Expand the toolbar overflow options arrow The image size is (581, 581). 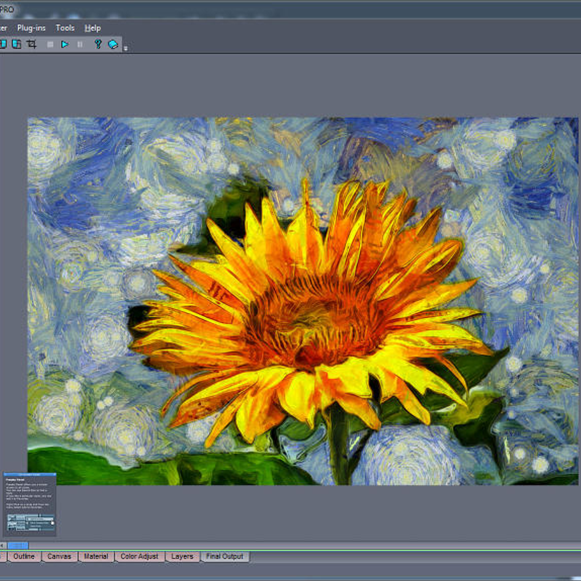125,48
